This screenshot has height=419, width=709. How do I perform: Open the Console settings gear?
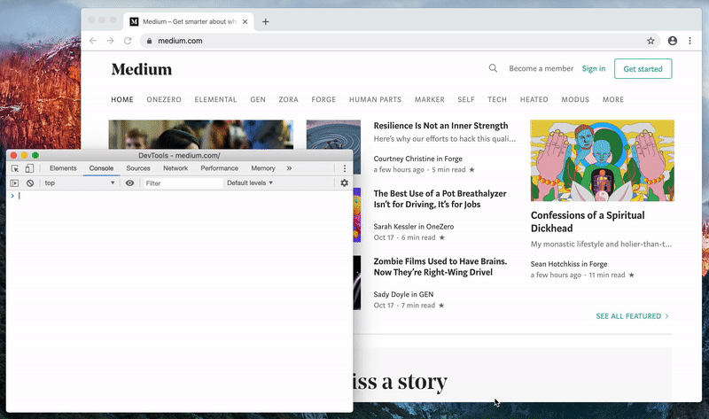344,183
